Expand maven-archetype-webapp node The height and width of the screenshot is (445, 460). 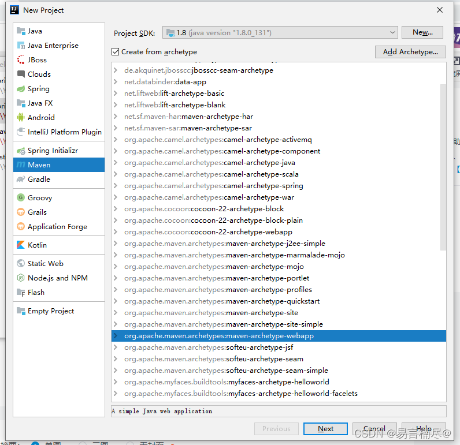[x=116, y=336]
